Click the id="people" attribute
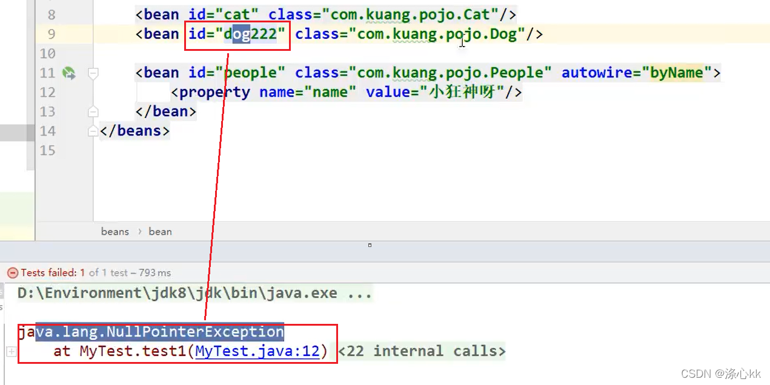Viewport: 770px width, 385px height. [237, 73]
